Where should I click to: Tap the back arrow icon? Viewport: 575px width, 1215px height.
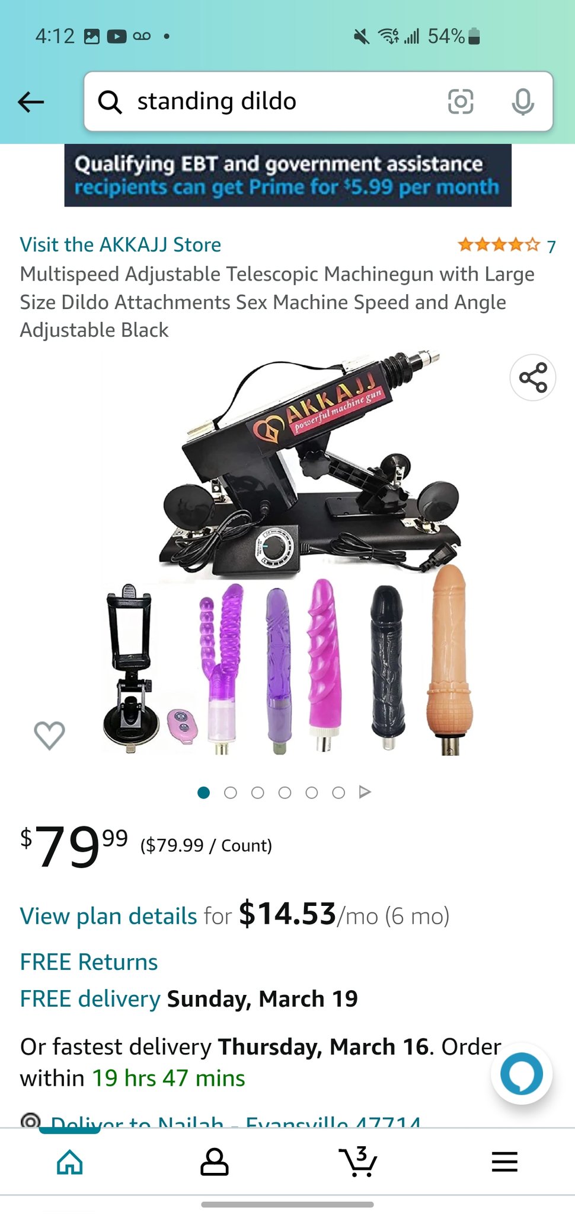[31, 102]
